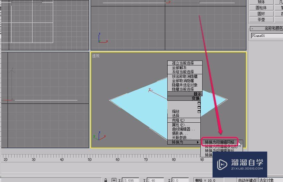The image size is (283, 182).
Task: Create a 圆环 primitive
Action: [261, 14]
